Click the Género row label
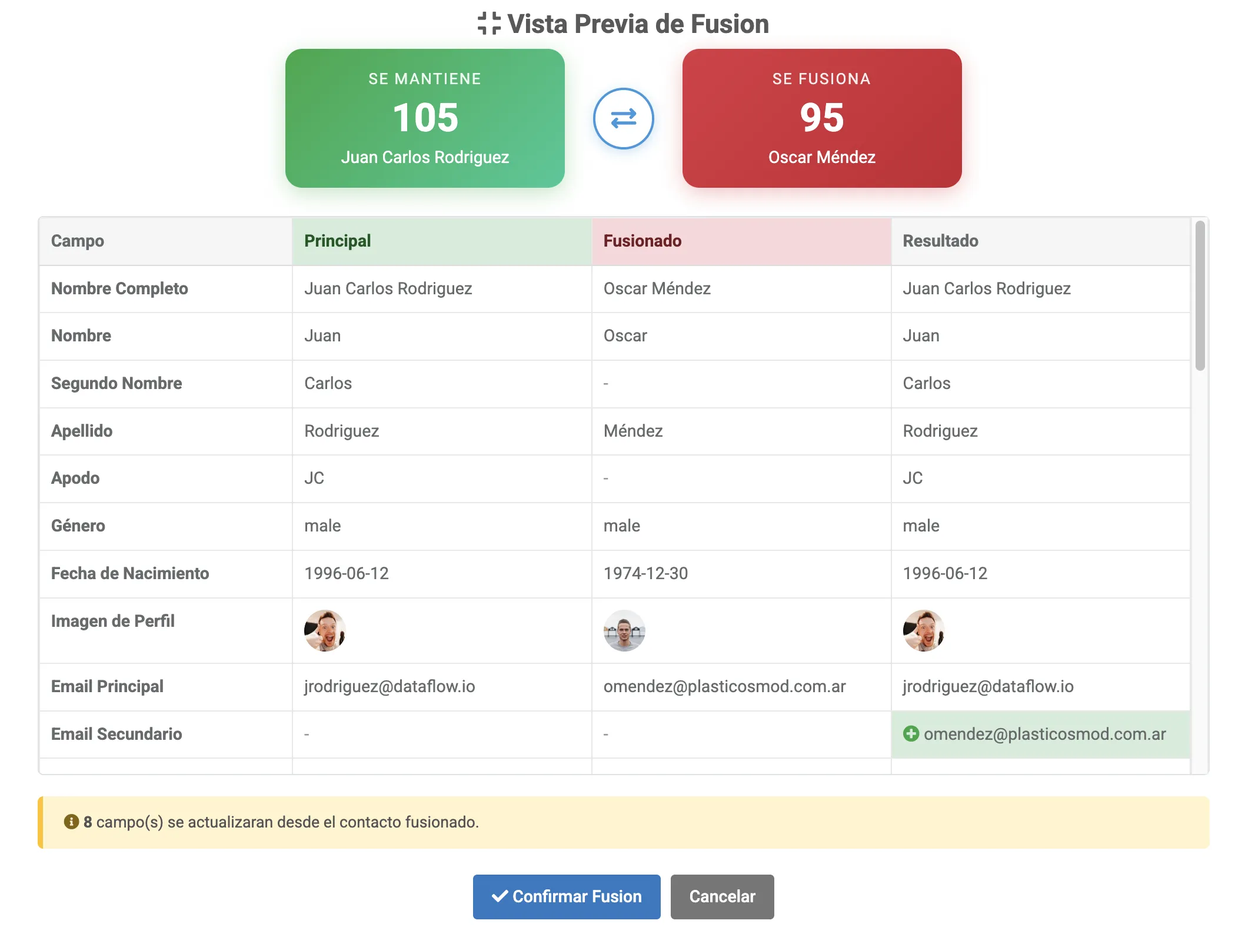 (x=78, y=526)
